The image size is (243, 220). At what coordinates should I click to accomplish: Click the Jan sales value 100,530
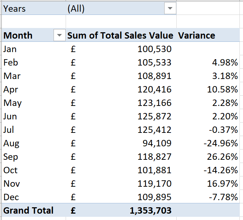coord(154,49)
